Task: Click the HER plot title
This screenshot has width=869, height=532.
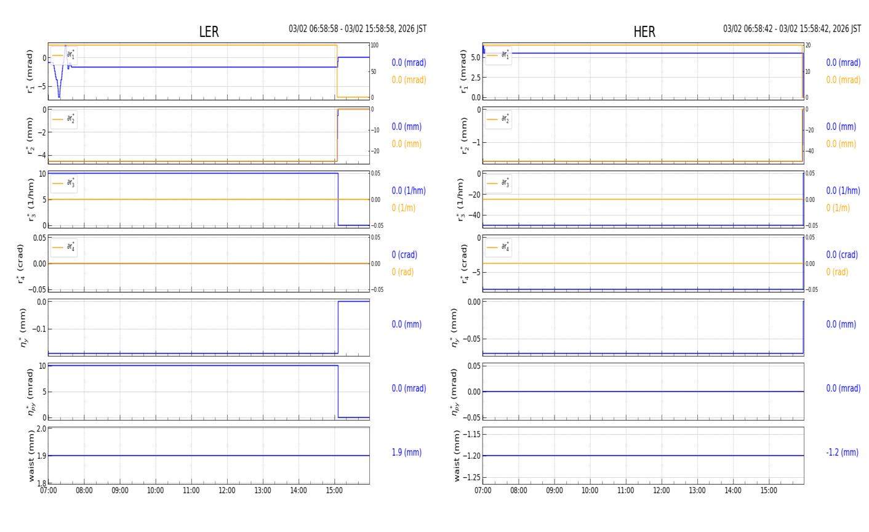Action: coord(644,32)
